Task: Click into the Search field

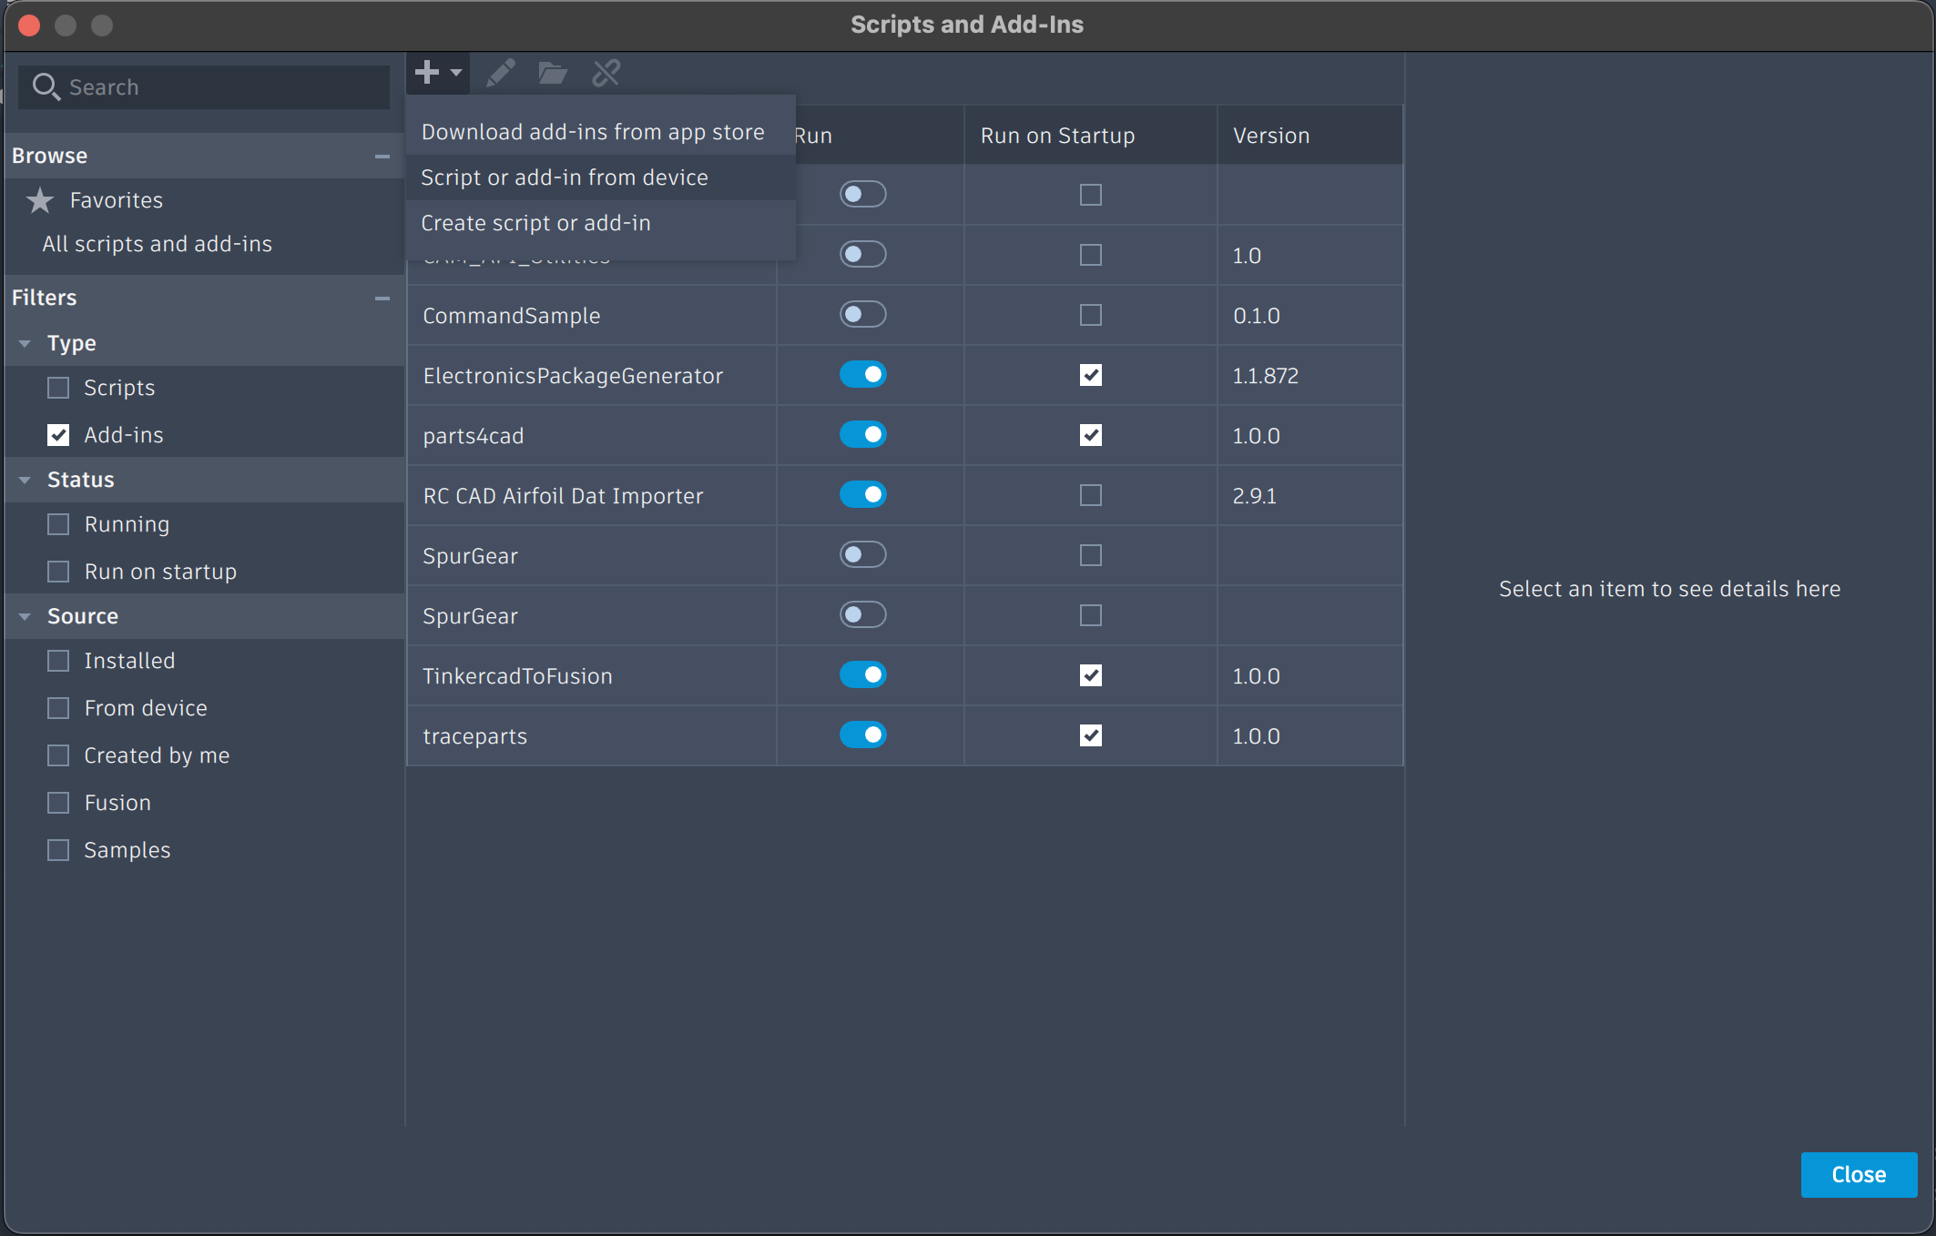Action: (219, 87)
